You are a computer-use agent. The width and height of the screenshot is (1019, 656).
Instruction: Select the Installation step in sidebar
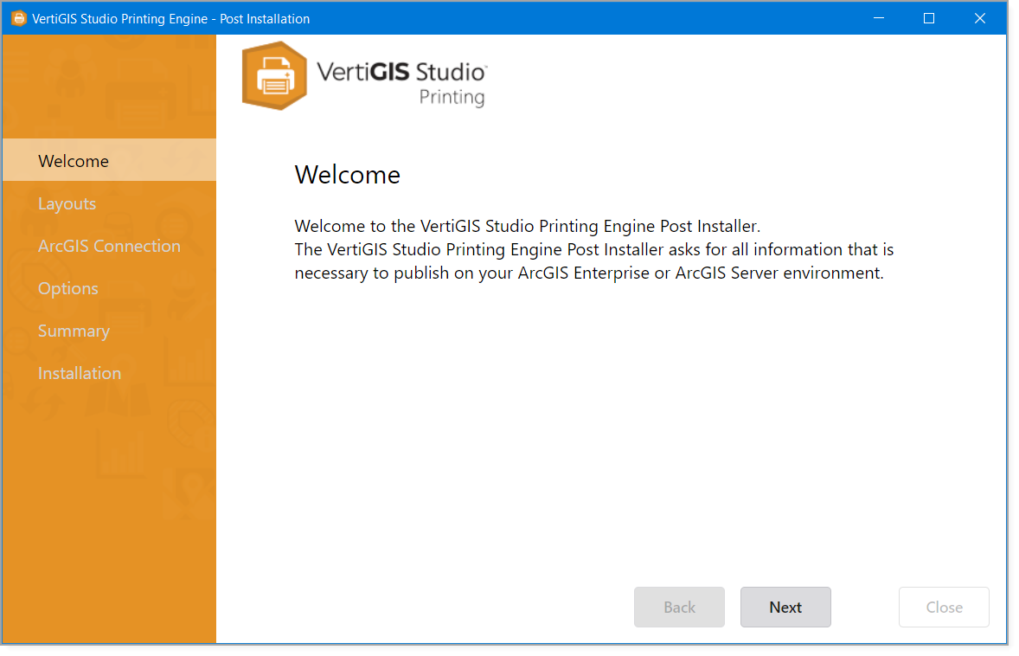point(79,373)
